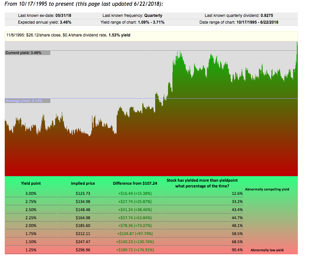
Task: Click the "+$140.23 (+130.76%)" difference value
Action: 135,241
